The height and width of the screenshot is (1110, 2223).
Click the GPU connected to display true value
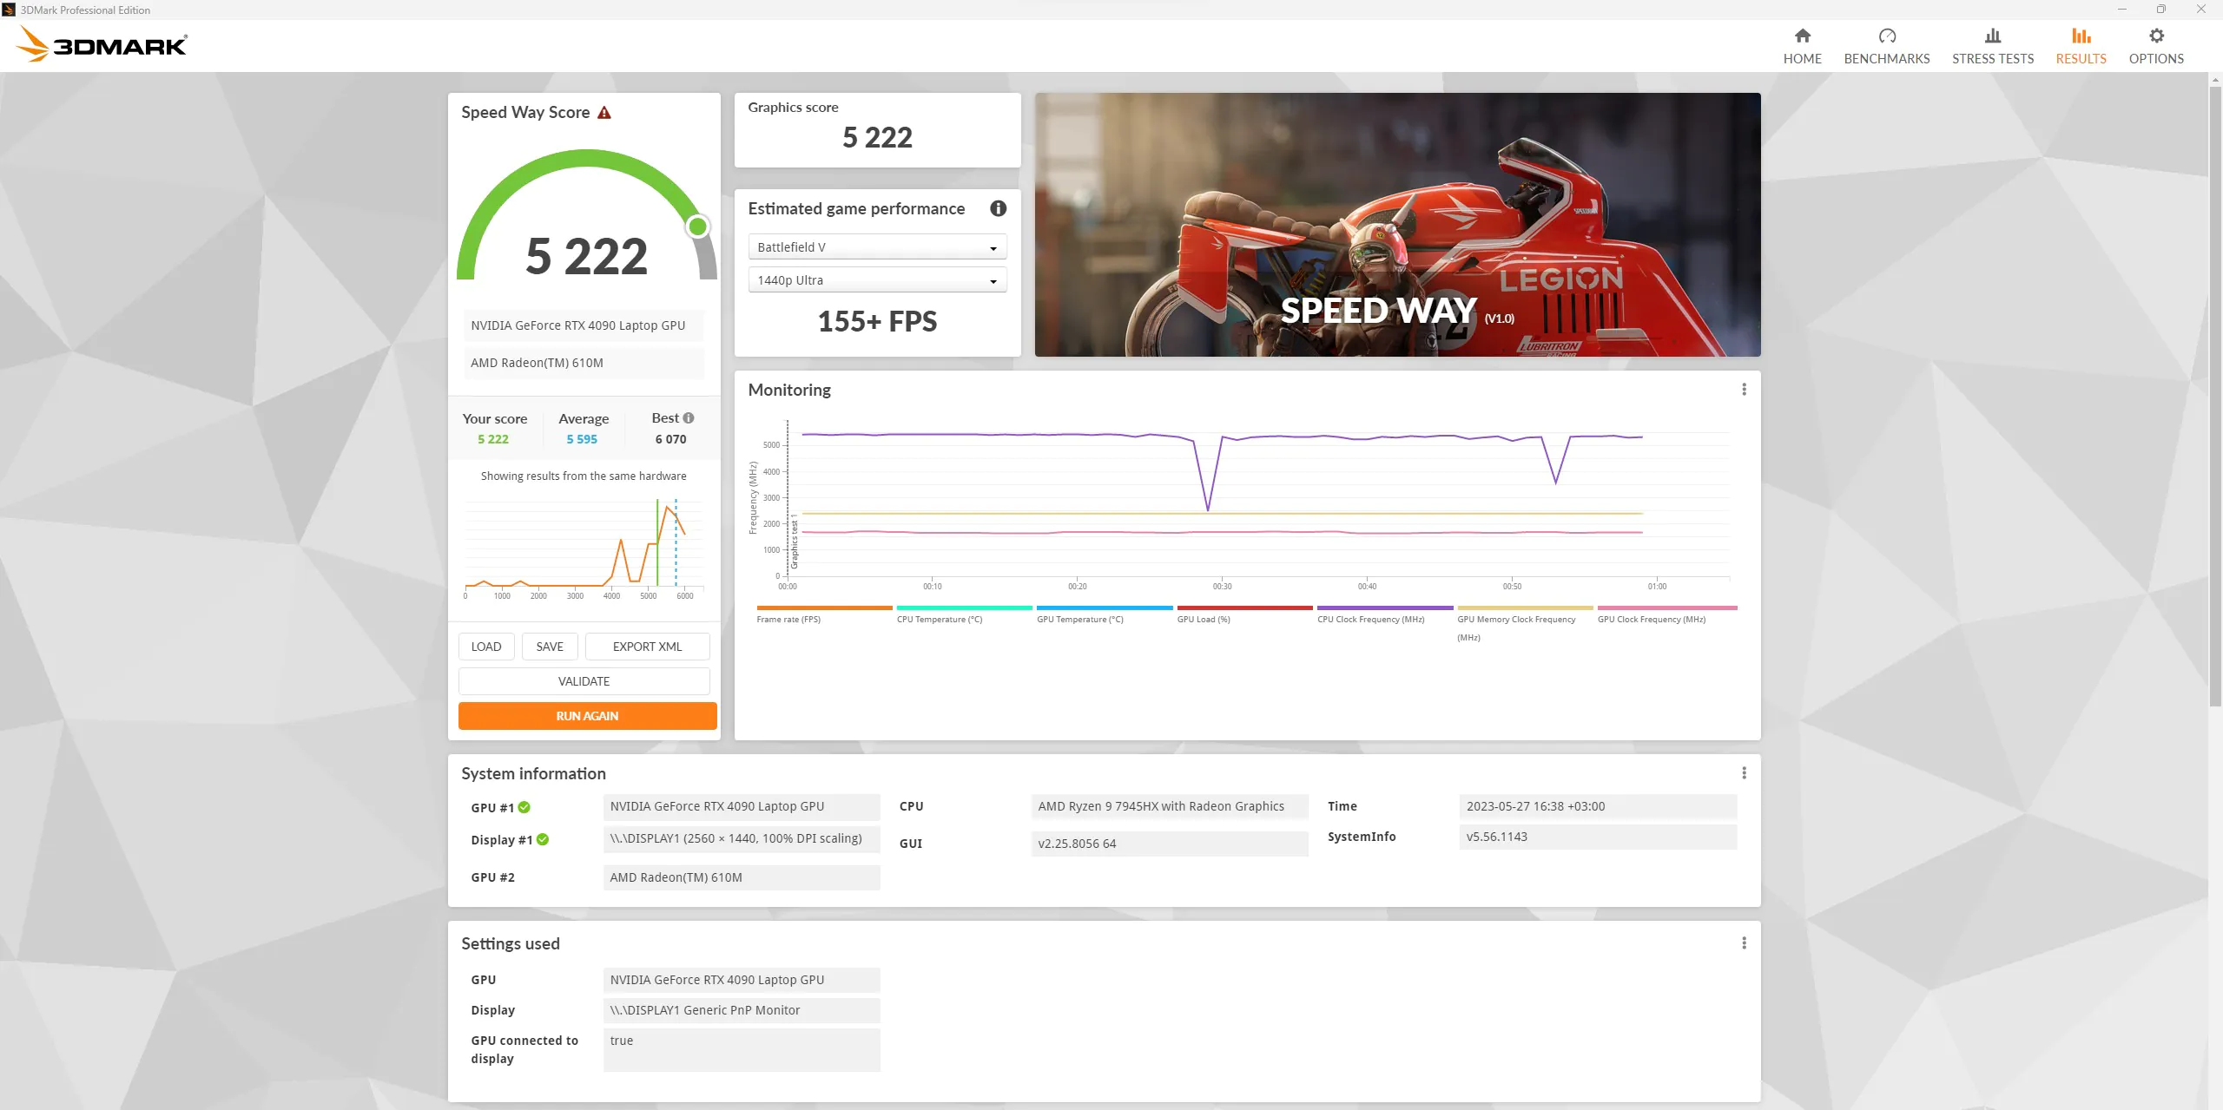(742, 1050)
